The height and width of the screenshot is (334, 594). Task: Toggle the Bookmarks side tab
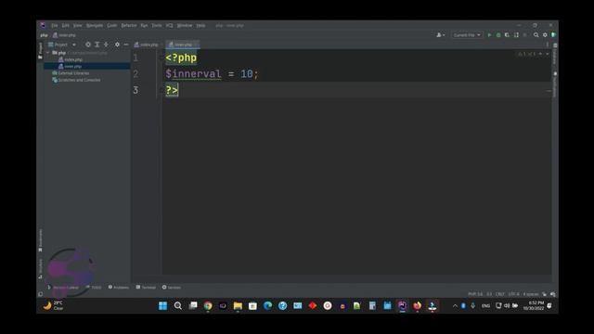point(40,240)
